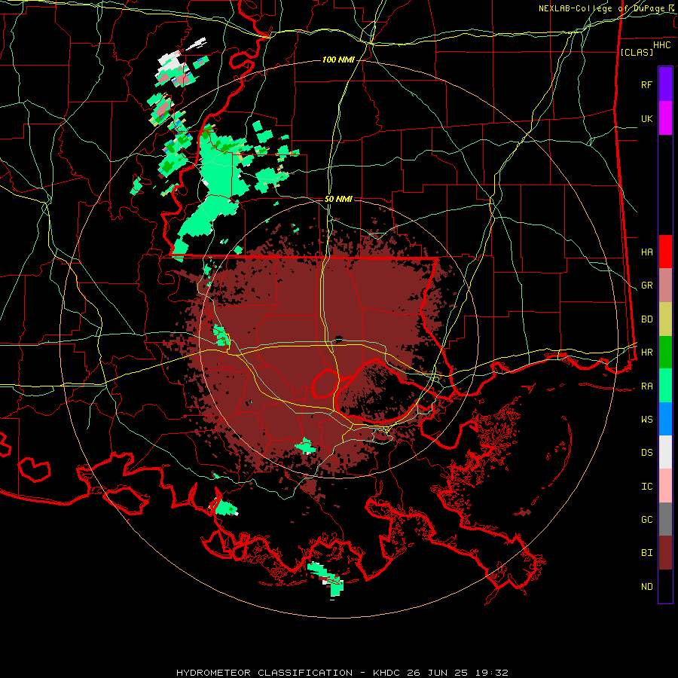This screenshot has width=678, height=678.
Task: Select the yellow BD legend swatch
Action: [x=665, y=319]
